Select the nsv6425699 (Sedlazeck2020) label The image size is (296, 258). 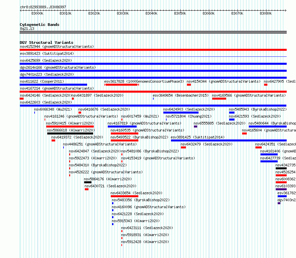(x=46, y=60)
